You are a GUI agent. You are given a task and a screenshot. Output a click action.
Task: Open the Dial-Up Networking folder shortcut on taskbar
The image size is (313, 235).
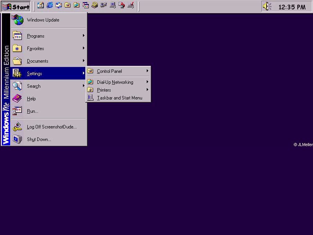tap(77, 5)
